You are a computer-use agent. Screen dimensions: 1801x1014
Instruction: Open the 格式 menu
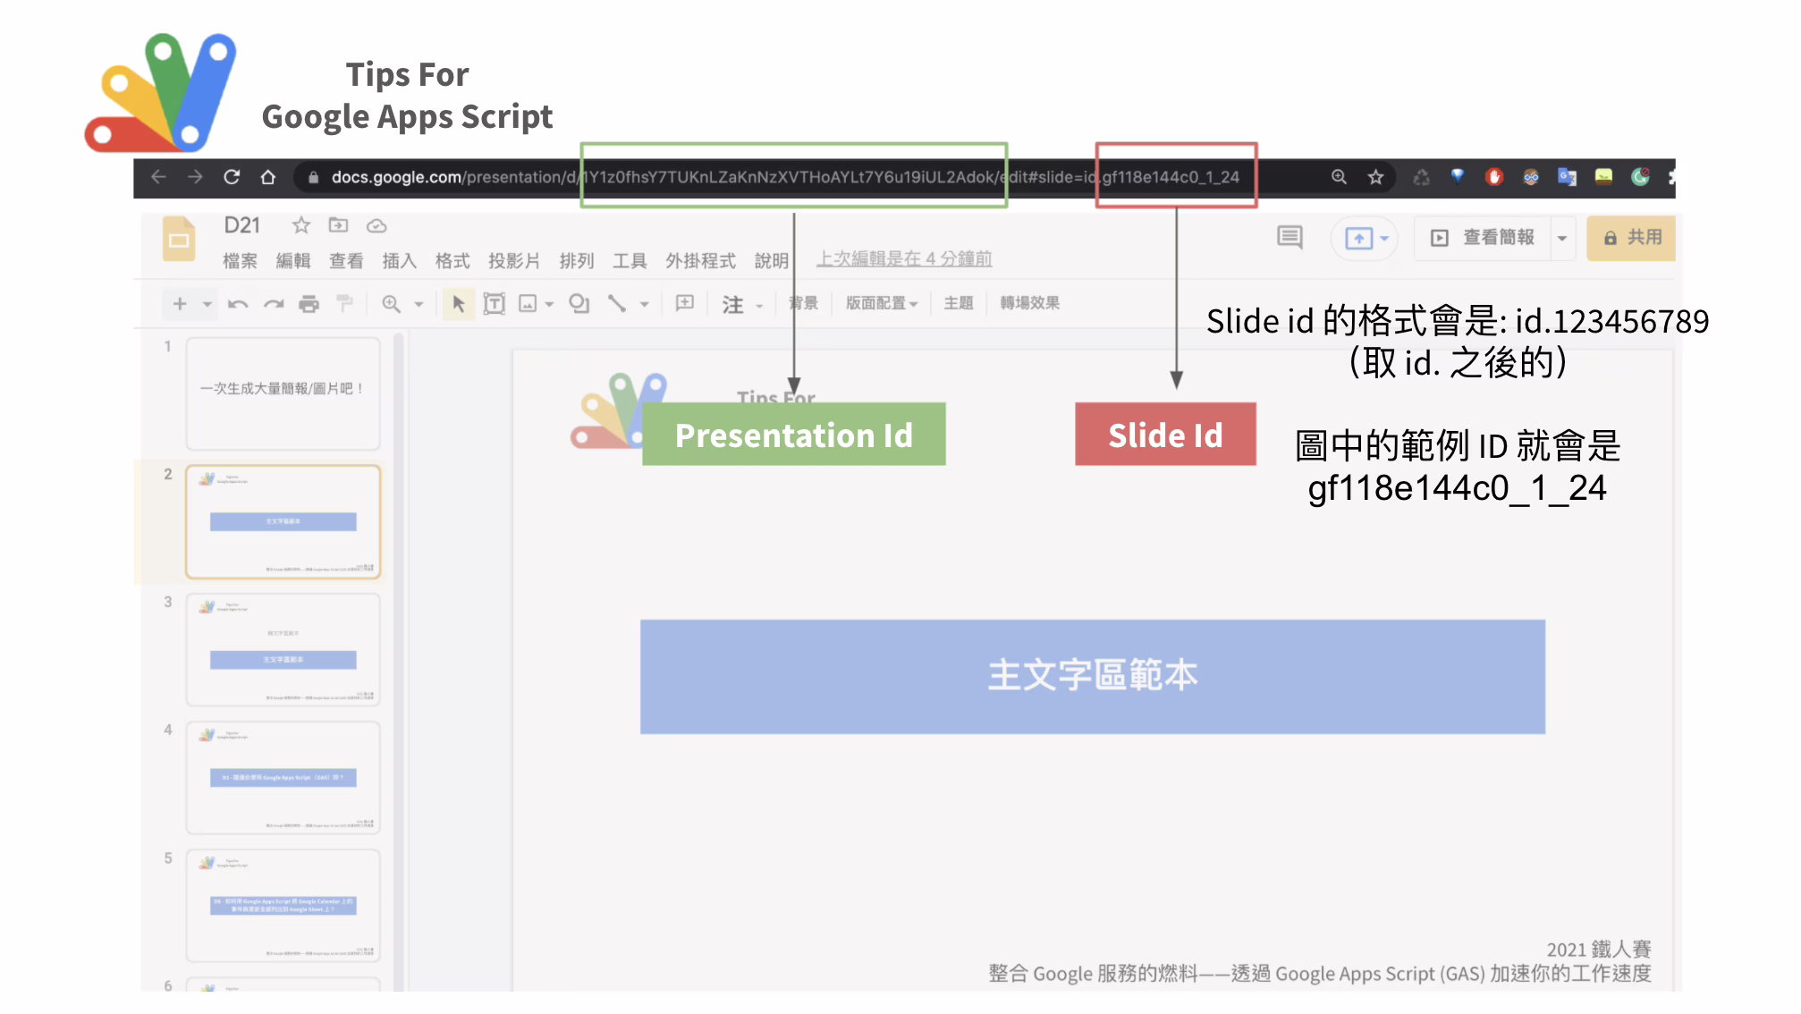[x=452, y=260]
